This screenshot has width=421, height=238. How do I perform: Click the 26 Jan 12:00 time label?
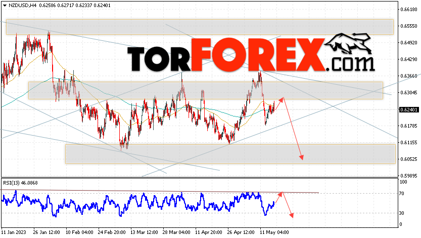pos(46,232)
